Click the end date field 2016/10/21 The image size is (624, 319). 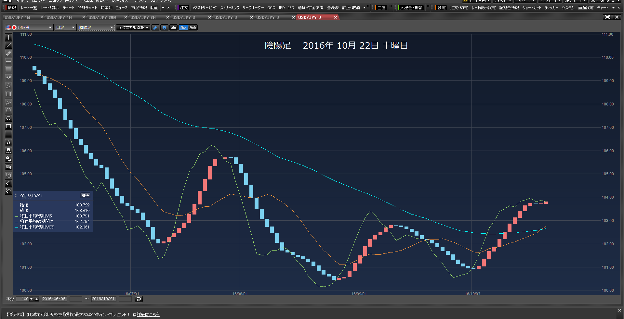(103, 299)
